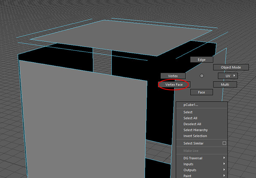Viewport: 256px width, 178px height.
Task: Click Select in the context menu
Action: point(188,112)
